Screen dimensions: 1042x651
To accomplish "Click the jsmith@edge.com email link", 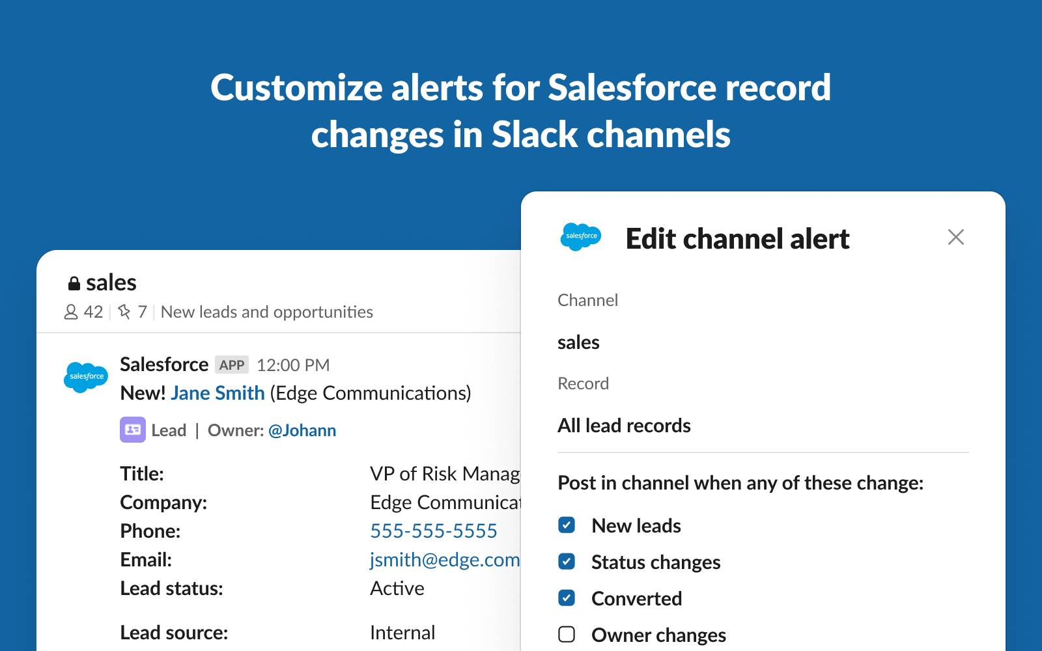I will point(445,560).
